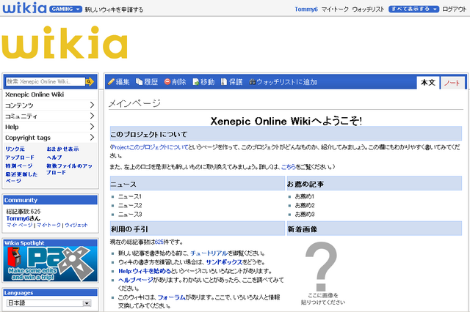The image size is (470, 312).
Task: Click 保護 in the page toolbar
Action: click(236, 82)
